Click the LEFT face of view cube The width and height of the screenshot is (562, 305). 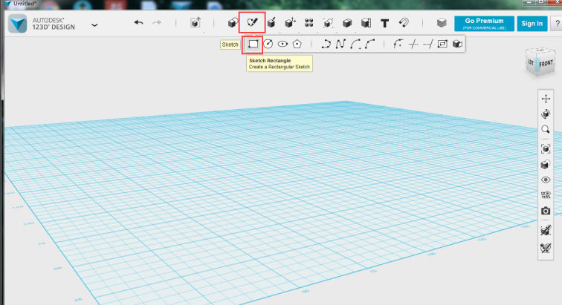point(532,62)
